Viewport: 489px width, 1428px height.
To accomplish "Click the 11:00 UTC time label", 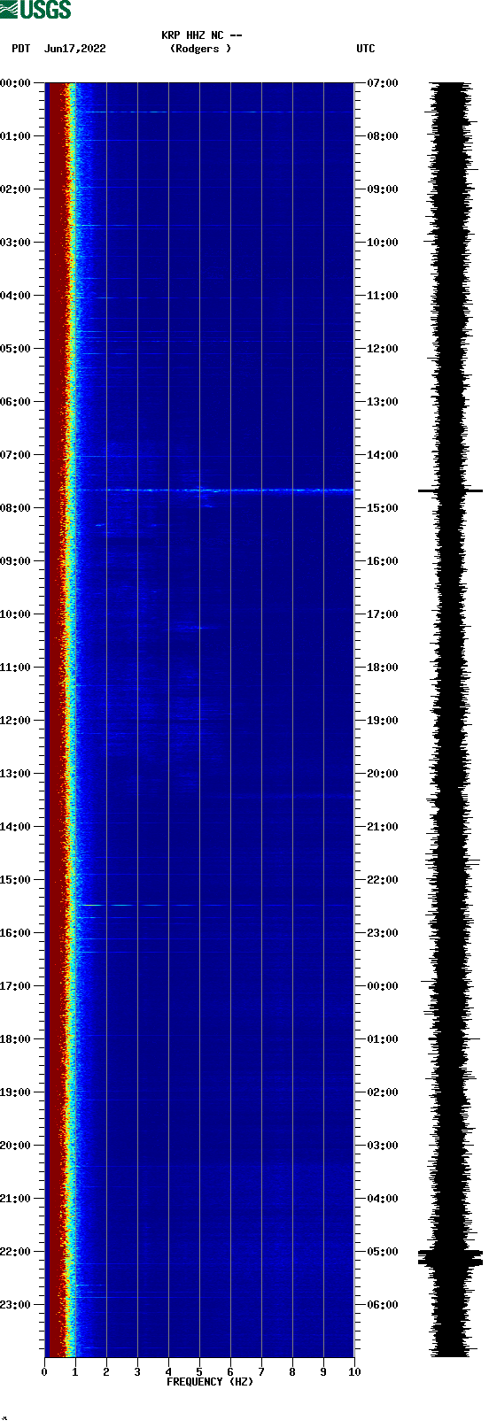I will coord(383,296).
